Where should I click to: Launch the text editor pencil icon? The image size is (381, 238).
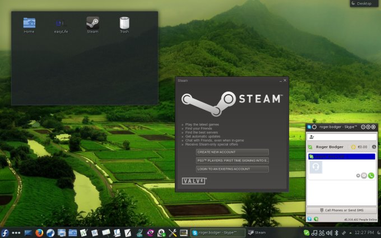click(128, 233)
